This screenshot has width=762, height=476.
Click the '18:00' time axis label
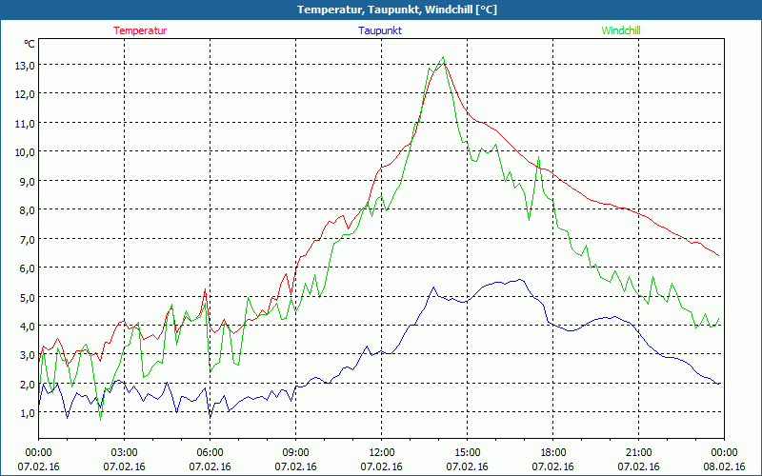tap(553, 452)
